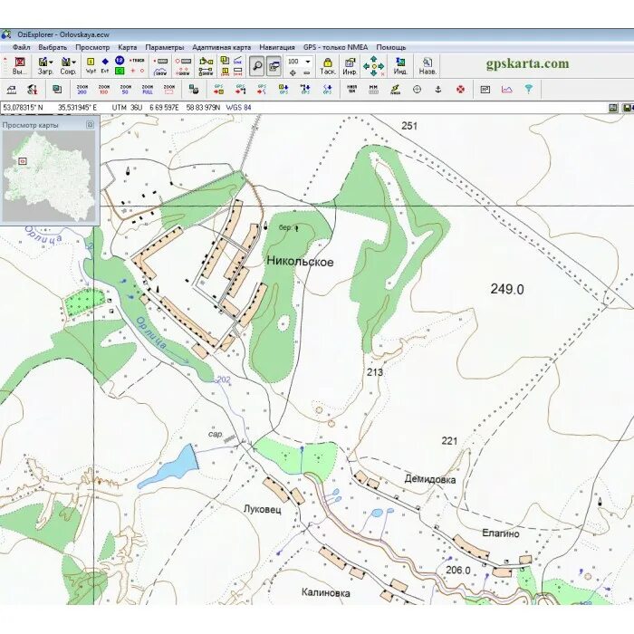The height and width of the screenshot is (634, 634).
Task: Select the Track manual point tool
Action: pyautogui.click(x=137, y=61)
